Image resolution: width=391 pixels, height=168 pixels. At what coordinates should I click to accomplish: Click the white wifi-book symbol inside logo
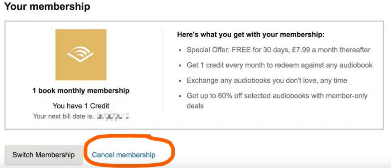pos(80,54)
